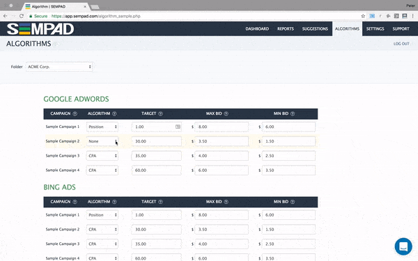
Task: Click the help icon beside Google AdWords CAMPAIGN header
Action: tap(75, 113)
